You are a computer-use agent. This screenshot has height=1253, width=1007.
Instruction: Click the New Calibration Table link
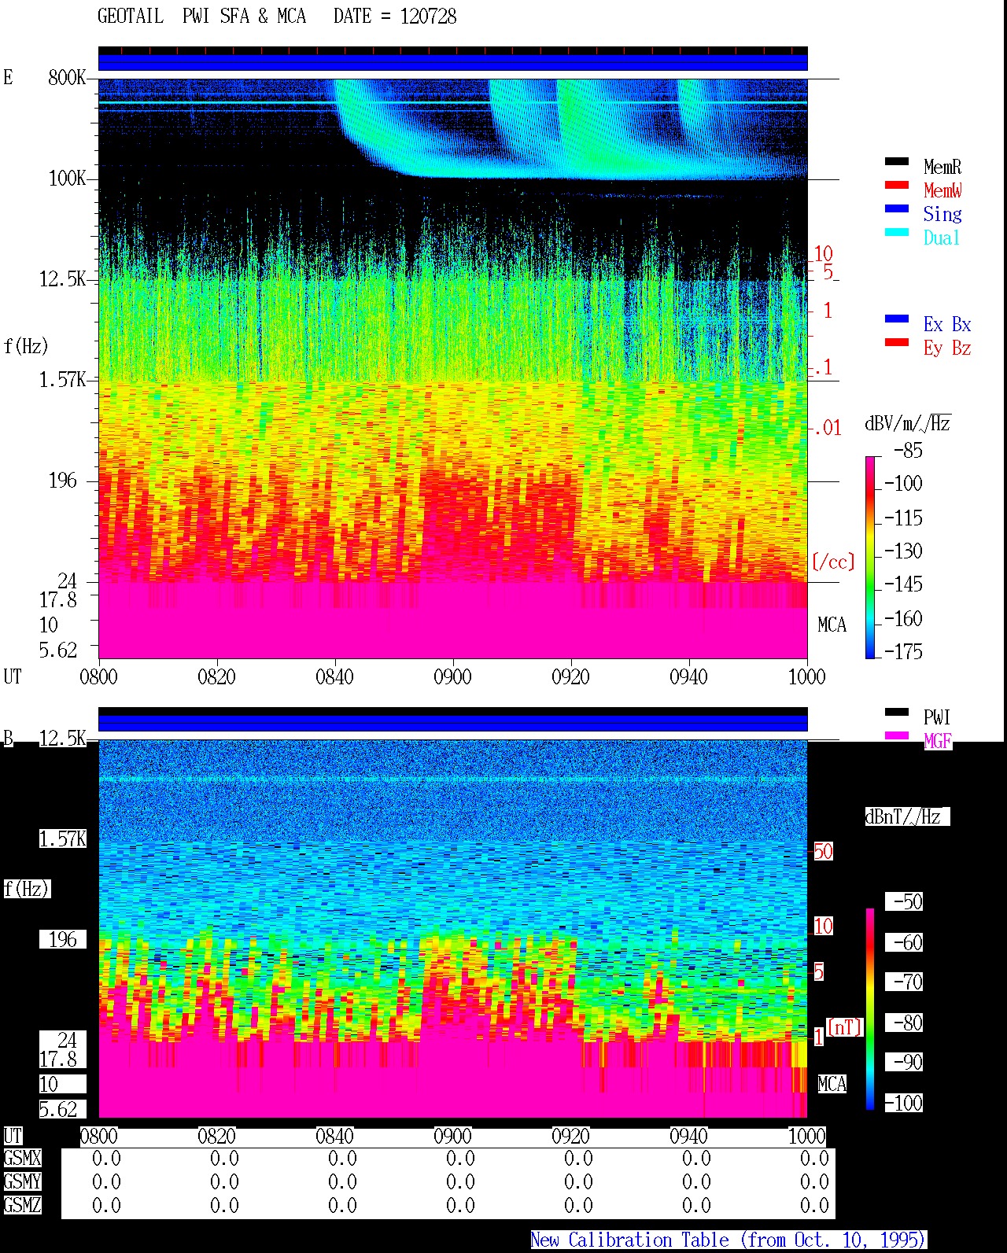coord(729,1240)
